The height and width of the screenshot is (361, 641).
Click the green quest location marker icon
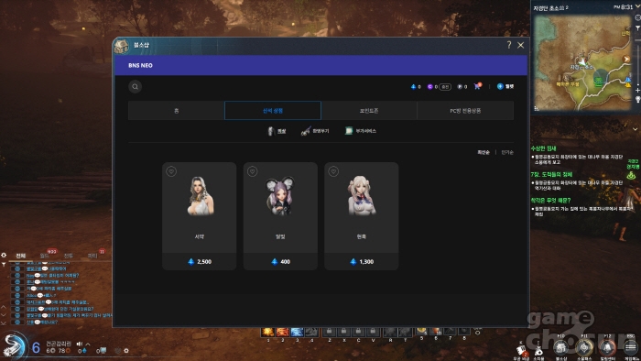pyautogui.click(x=632, y=175)
